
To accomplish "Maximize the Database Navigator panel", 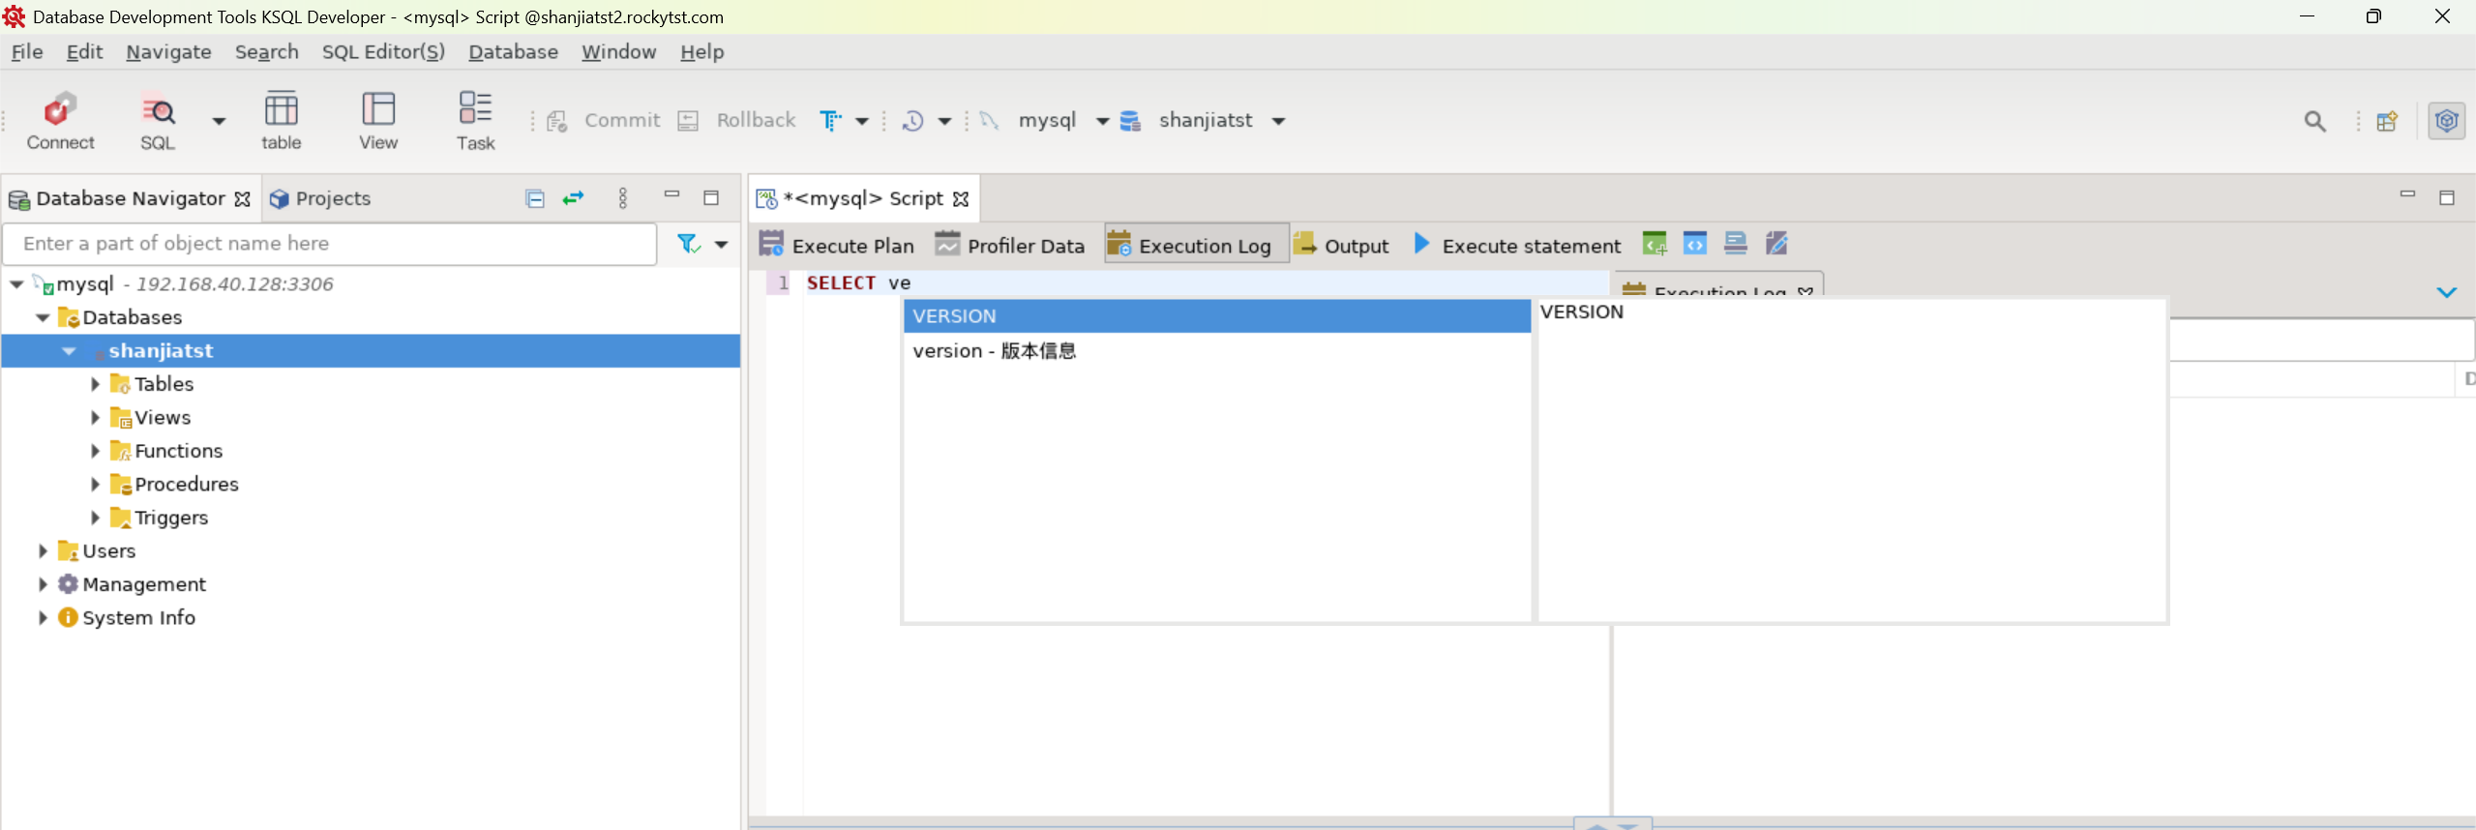I will tap(711, 197).
